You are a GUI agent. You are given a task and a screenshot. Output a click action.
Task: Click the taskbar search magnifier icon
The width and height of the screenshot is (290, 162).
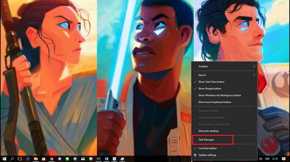click(12, 159)
